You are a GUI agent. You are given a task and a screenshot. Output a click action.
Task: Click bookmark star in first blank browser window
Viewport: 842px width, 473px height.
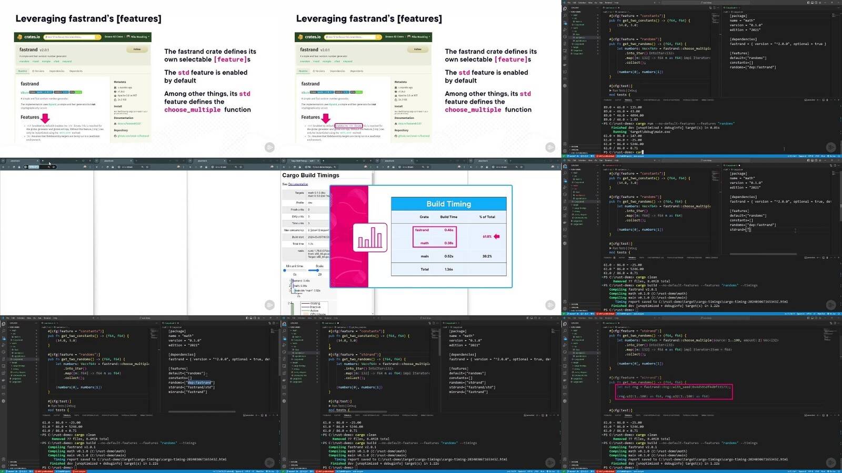(54, 167)
